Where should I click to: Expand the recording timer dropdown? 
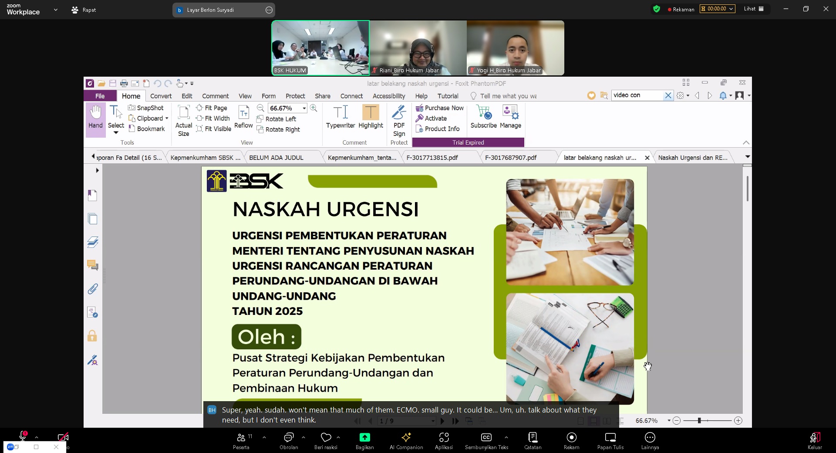[731, 9]
